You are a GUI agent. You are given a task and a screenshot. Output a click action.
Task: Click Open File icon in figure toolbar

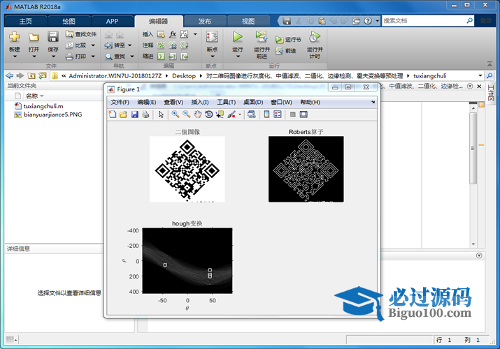pos(123,114)
